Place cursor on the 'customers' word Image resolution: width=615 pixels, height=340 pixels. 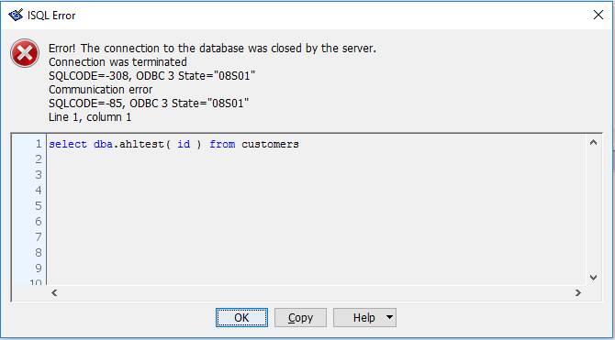270,145
